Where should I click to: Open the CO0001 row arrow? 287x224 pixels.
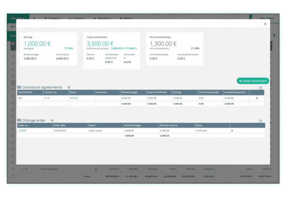(x=232, y=131)
